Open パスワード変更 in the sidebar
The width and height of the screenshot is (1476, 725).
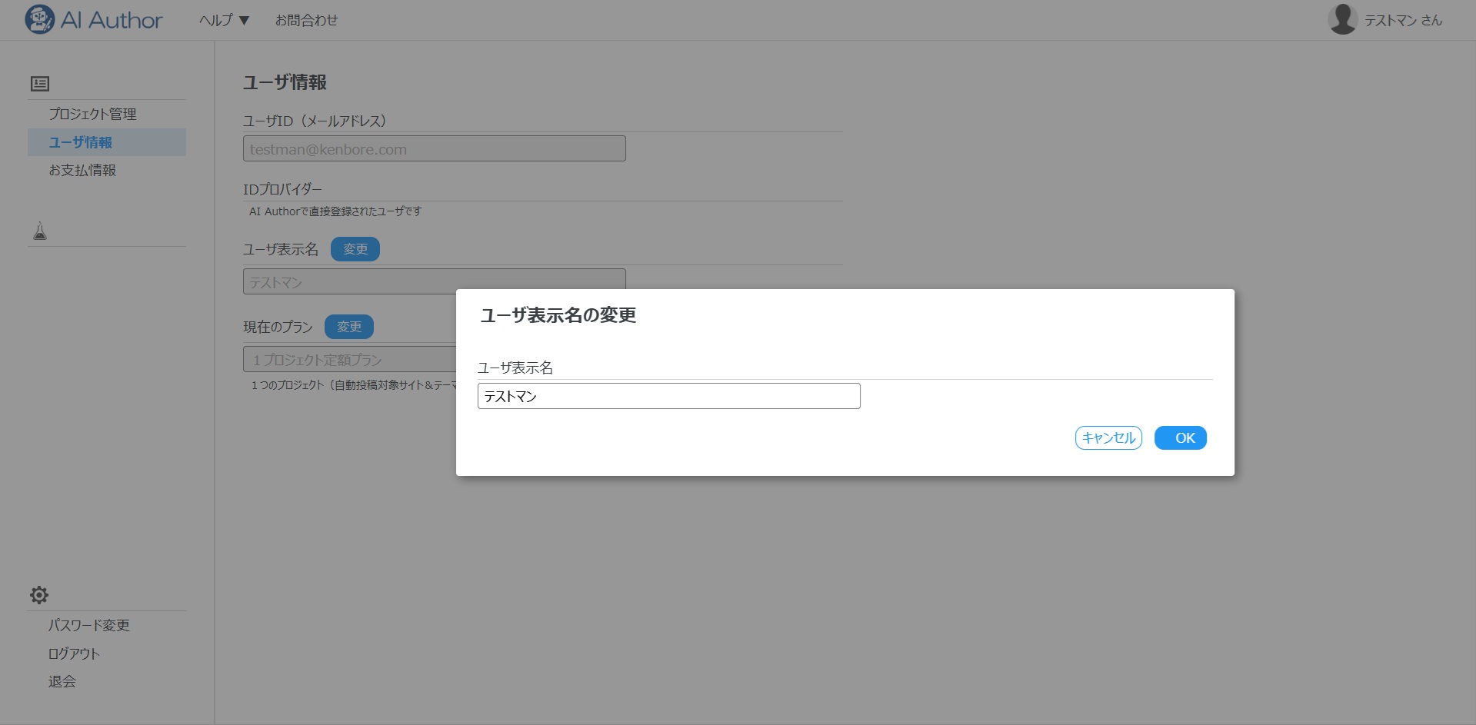click(x=88, y=625)
